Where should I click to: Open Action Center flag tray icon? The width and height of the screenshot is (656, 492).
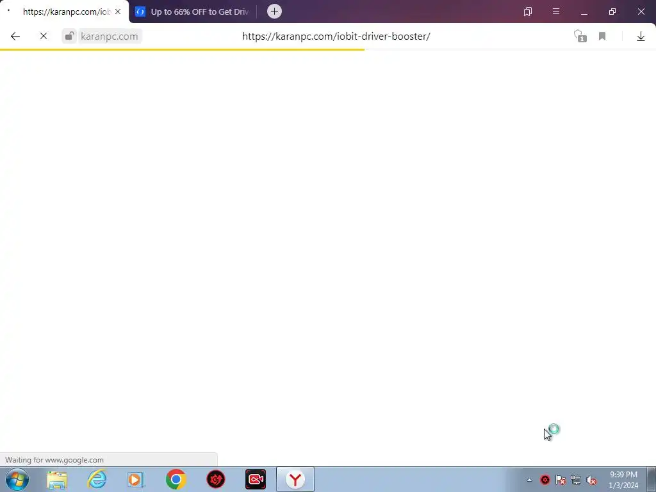(561, 480)
